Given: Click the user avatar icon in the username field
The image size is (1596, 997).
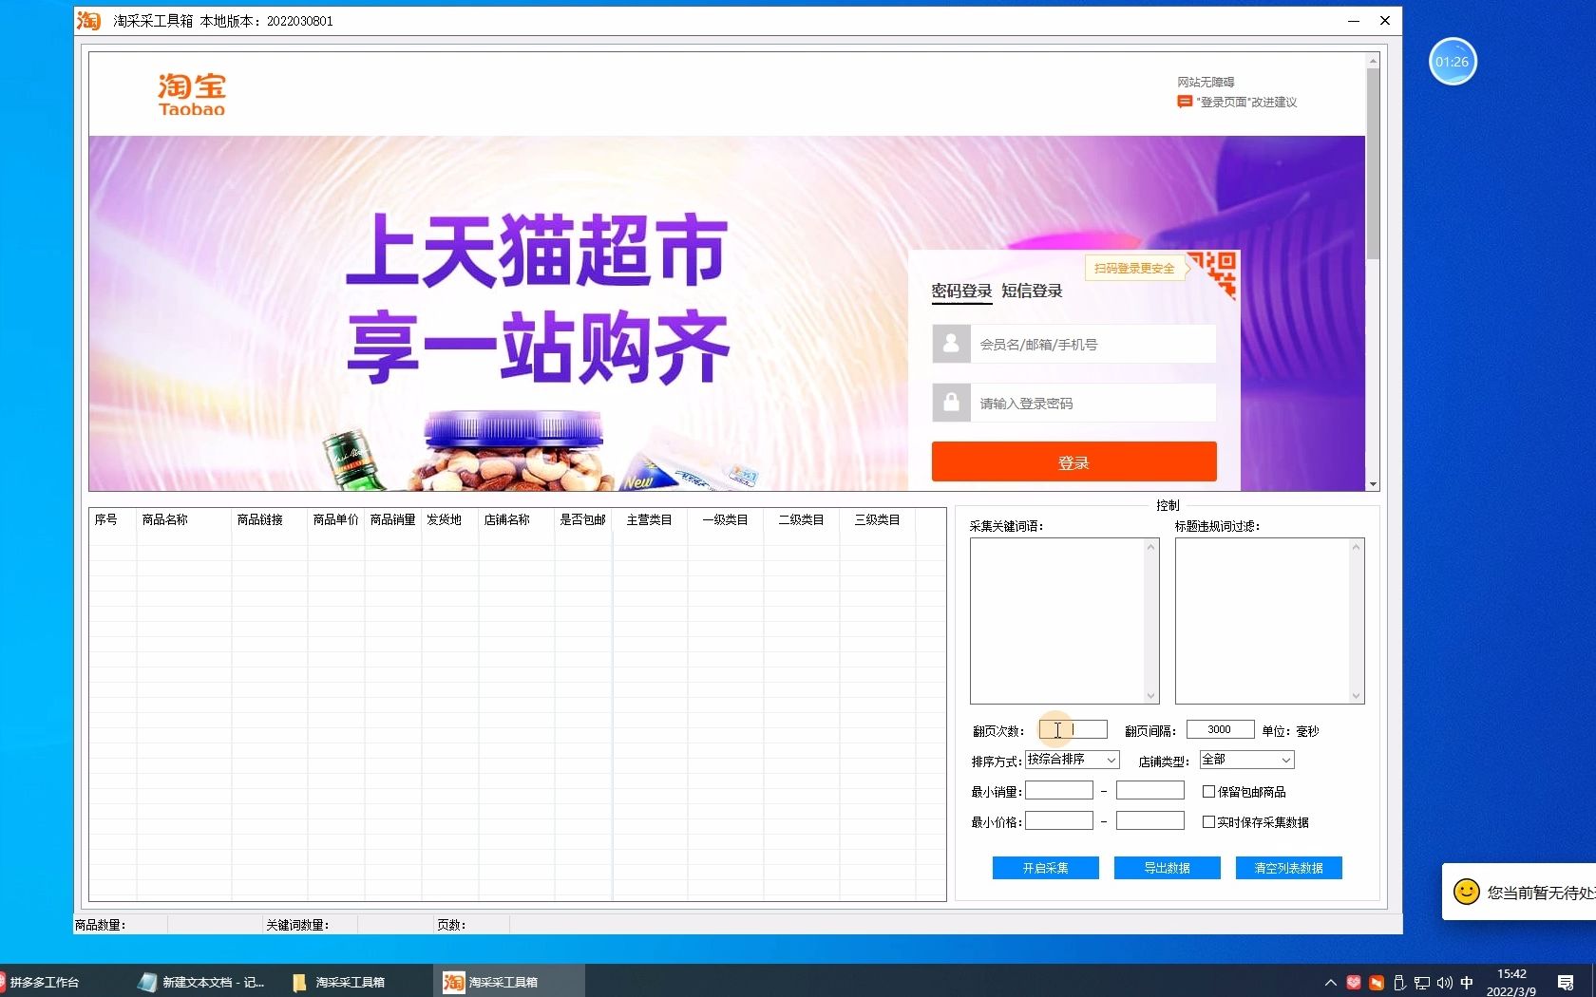Looking at the screenshot, I should coord(951,344).
